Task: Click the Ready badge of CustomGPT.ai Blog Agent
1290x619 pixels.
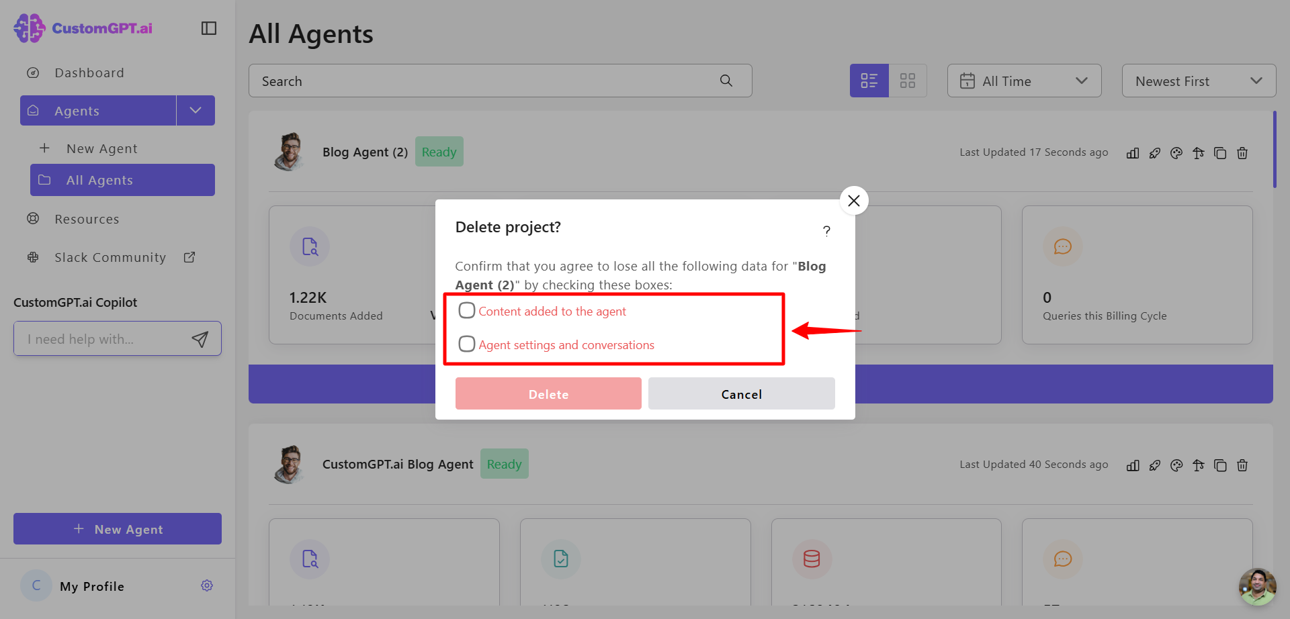Action: click(x=505, y=464)
